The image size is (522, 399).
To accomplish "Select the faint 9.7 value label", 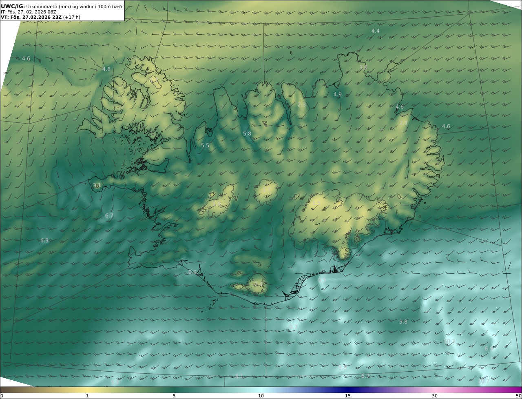I will (293, 327).
